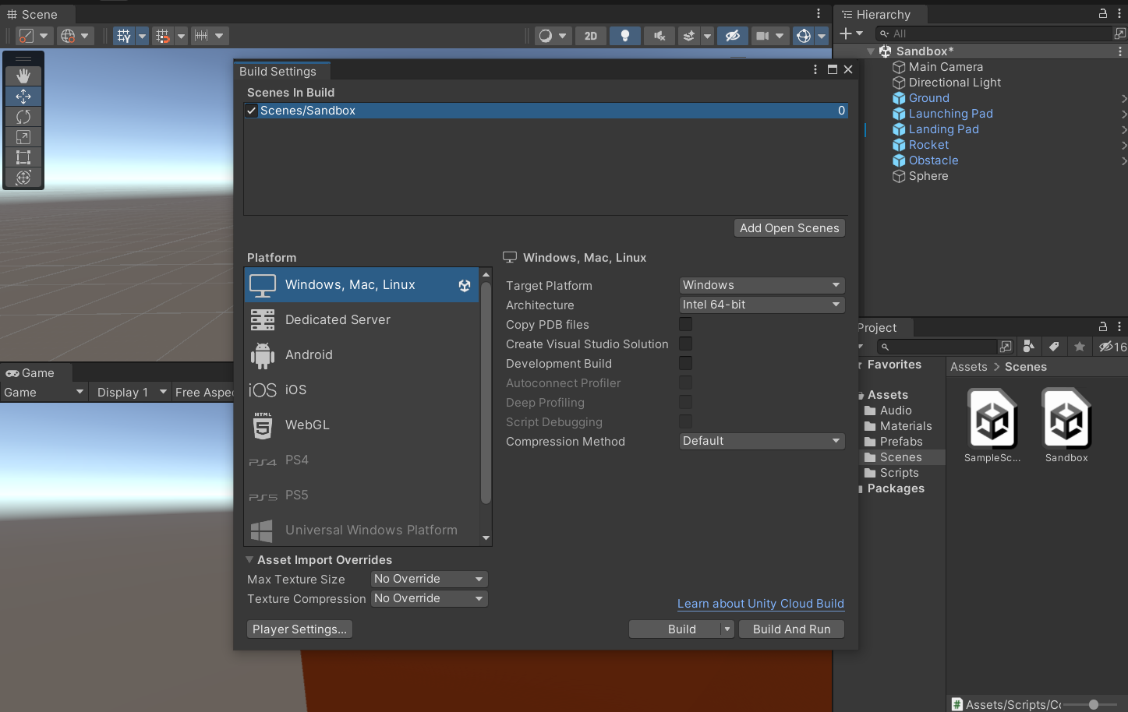
Task: Click the global/local handle rotation icon
Action: [x=68, y=36]
